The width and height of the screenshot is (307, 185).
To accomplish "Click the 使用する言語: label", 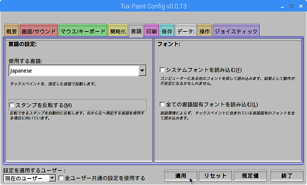I will pos(25,61).
